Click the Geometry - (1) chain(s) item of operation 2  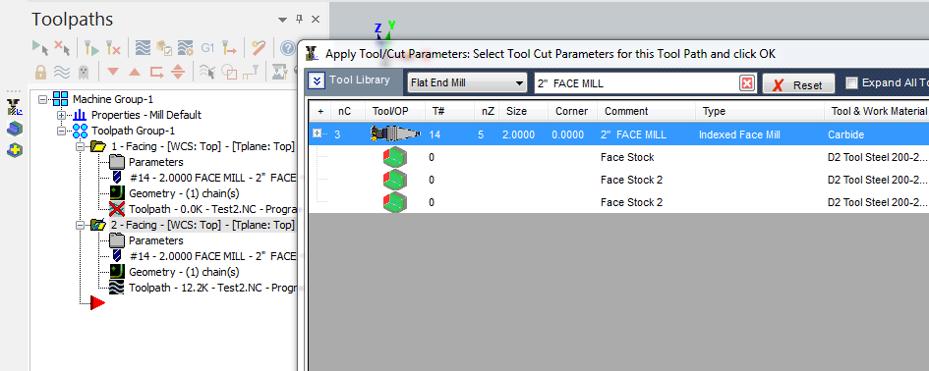184,272
